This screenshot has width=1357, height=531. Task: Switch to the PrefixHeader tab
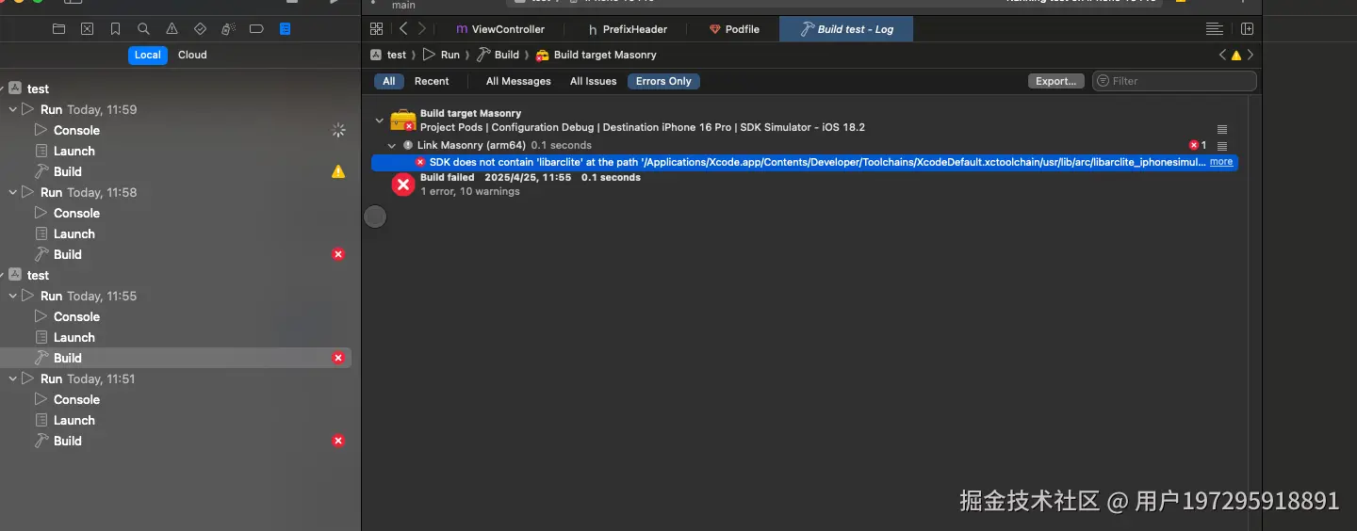627,29
